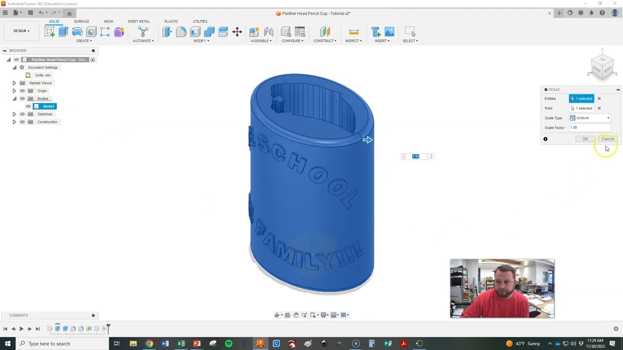Open the CREATE dropdown menu
623x350 pixels.
click(84, 41)
